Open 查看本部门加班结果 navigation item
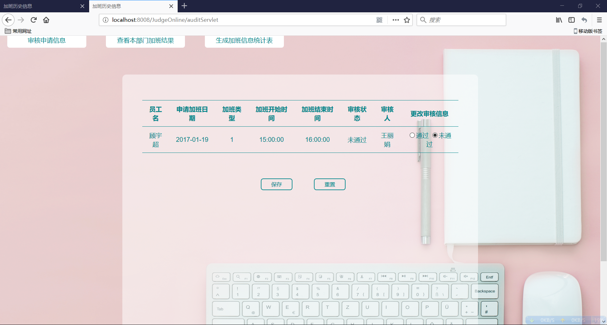 (x=145, y=41)
